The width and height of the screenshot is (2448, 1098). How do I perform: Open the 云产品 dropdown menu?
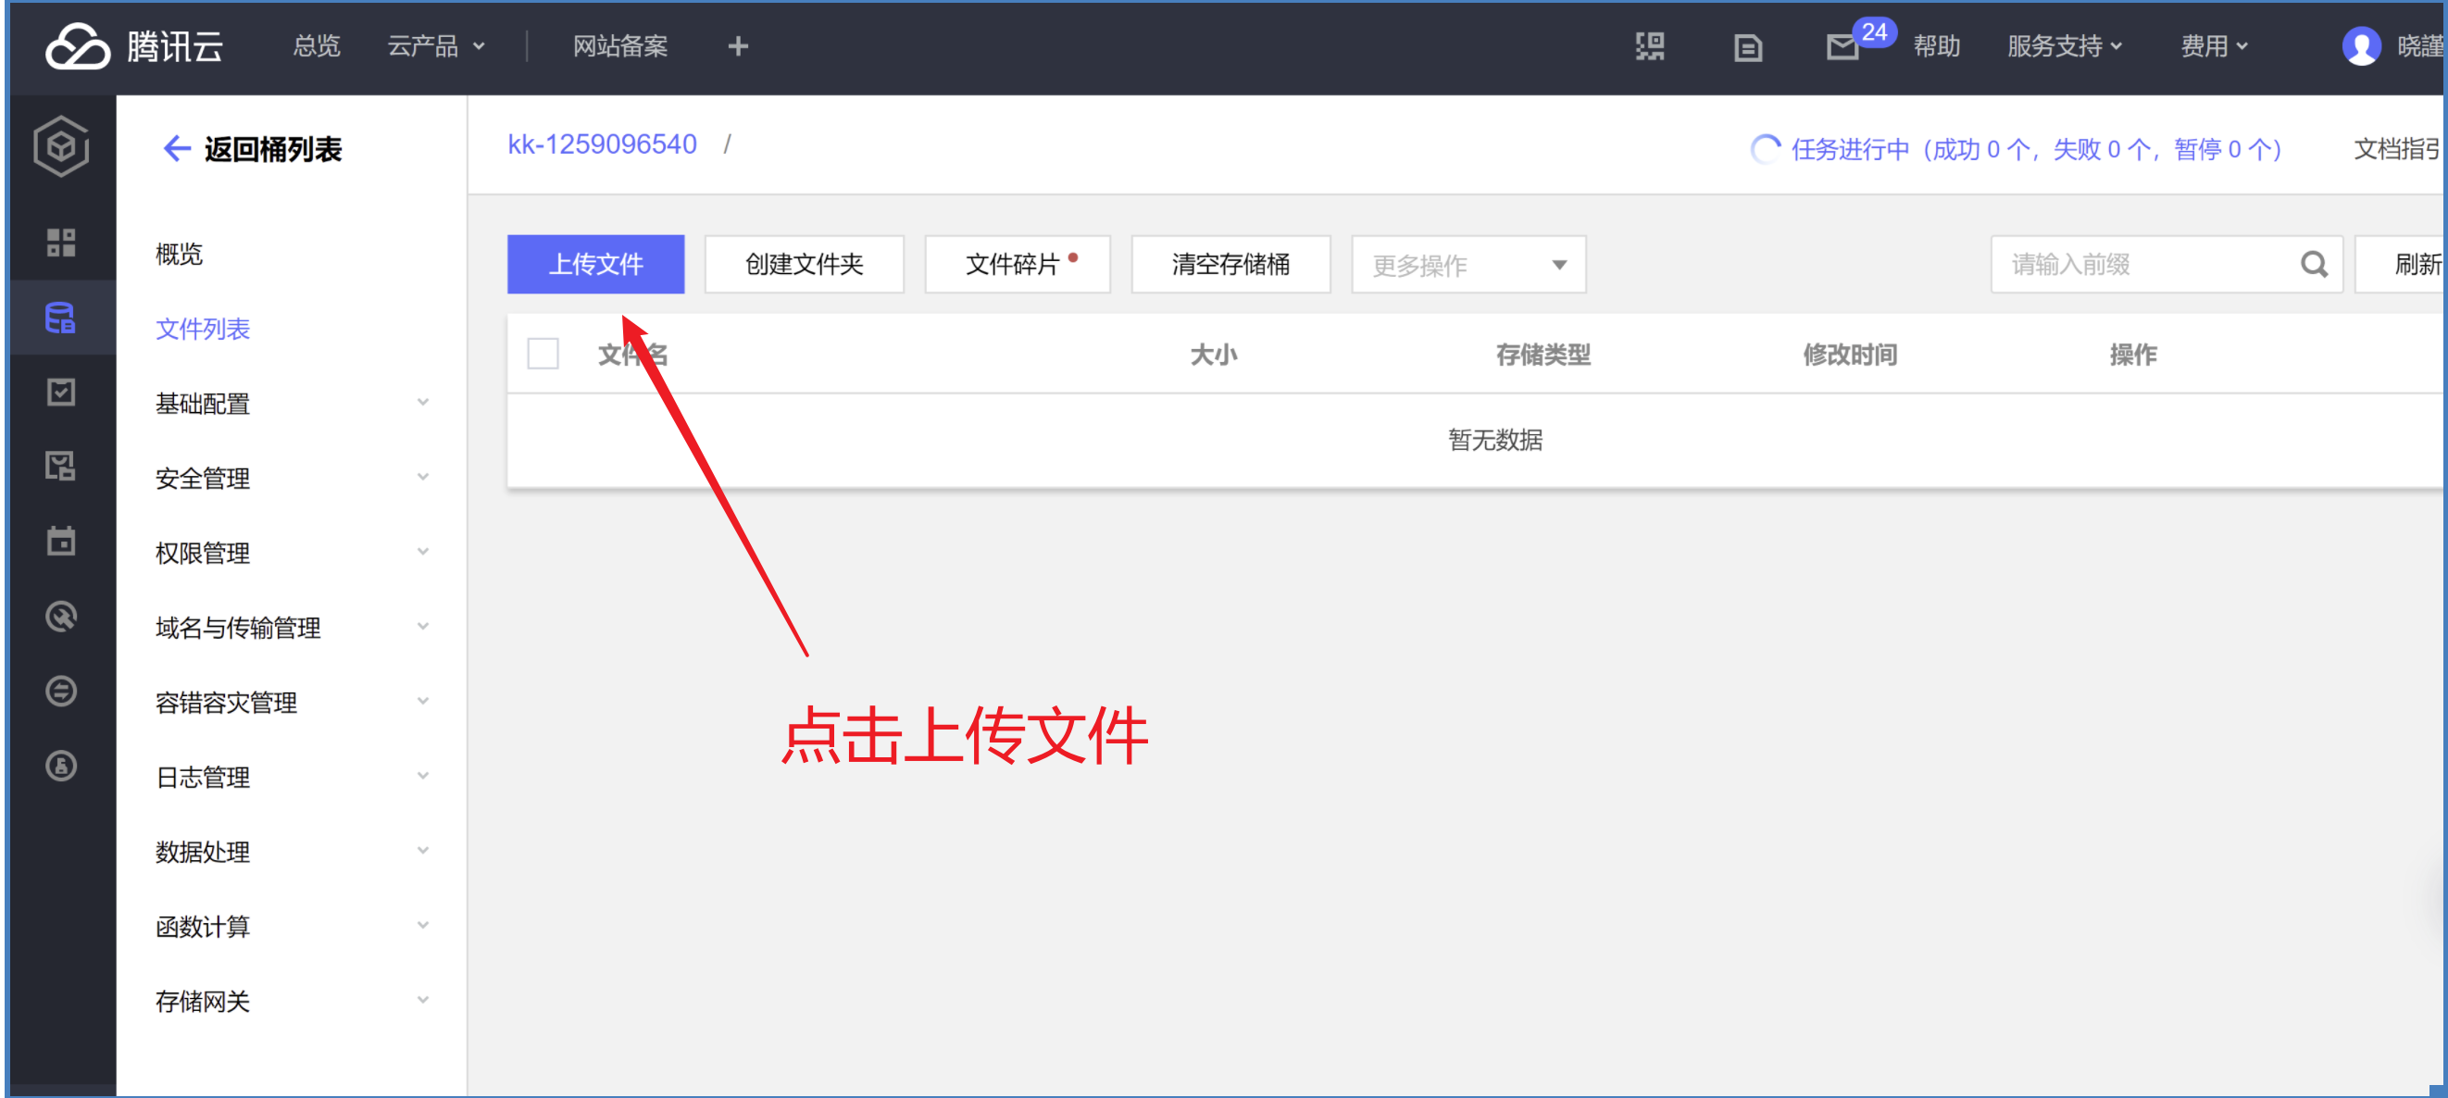tap(435, 45)
